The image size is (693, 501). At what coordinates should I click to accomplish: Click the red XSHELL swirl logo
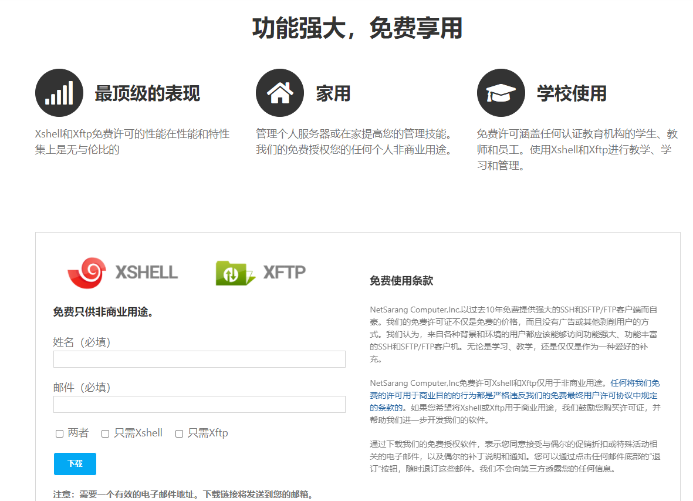point(87,273)
